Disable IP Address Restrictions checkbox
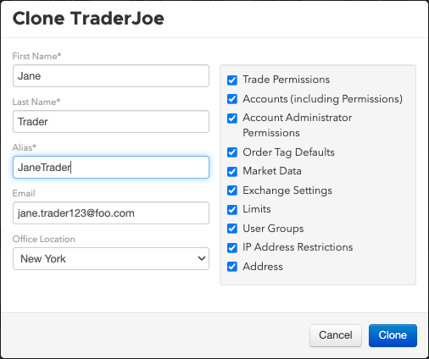This screenshot has width=429, height=359. coord(232,247)
